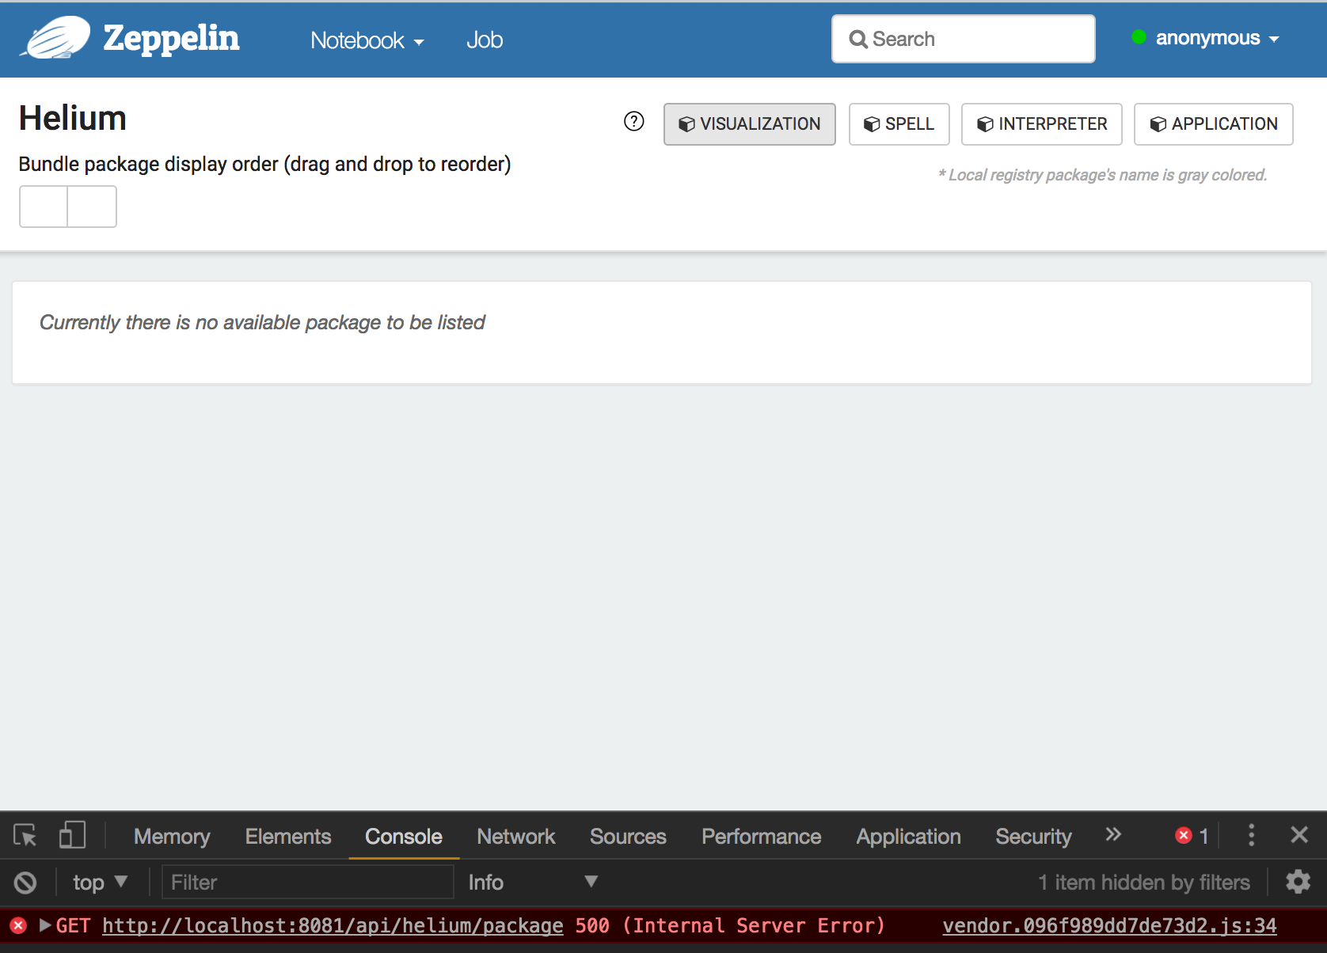The image size is (1327, 953).
Task: Show more DevTools tabs chevron
Action: tap(1113, 834)
